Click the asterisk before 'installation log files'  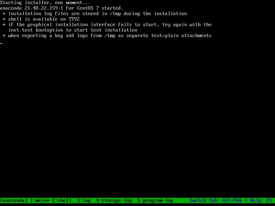tap(4, 14)
